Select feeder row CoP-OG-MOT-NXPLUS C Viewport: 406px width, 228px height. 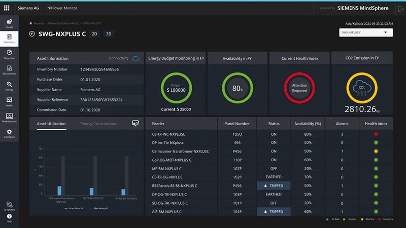(x=269, y=160)
